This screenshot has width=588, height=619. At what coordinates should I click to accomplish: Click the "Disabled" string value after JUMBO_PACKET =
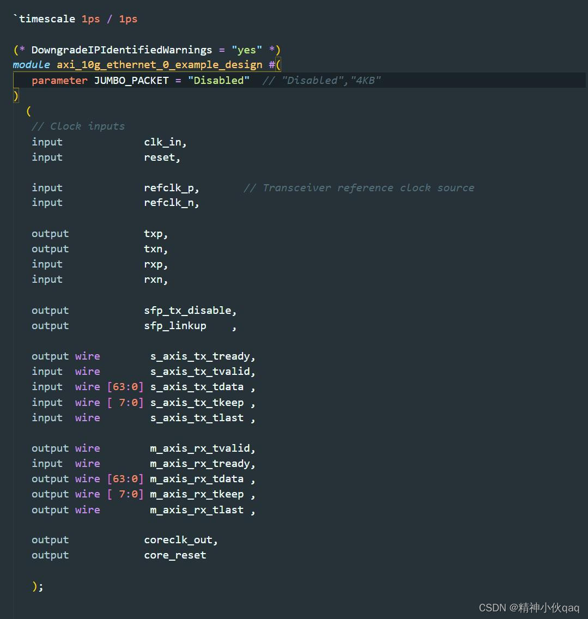point(219,81)
